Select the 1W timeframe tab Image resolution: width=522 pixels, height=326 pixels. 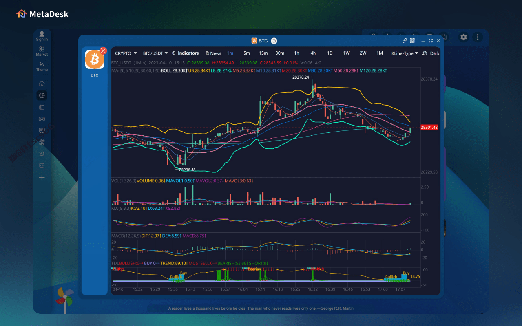[346, 53]
